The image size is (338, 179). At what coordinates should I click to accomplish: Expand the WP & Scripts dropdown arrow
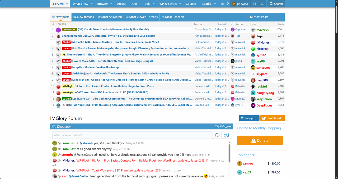[180, 4]
